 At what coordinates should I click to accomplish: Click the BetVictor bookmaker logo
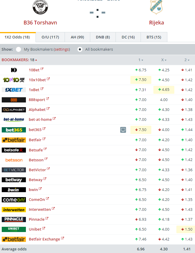click(14, 170)
